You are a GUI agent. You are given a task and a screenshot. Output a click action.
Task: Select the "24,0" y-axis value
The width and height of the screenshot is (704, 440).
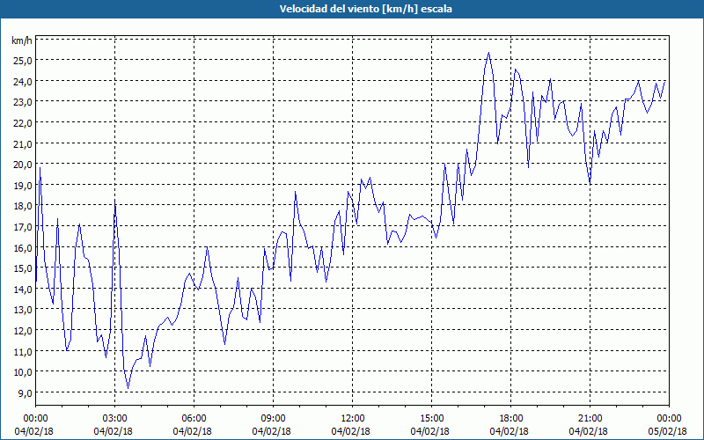(x=23, y=81)
